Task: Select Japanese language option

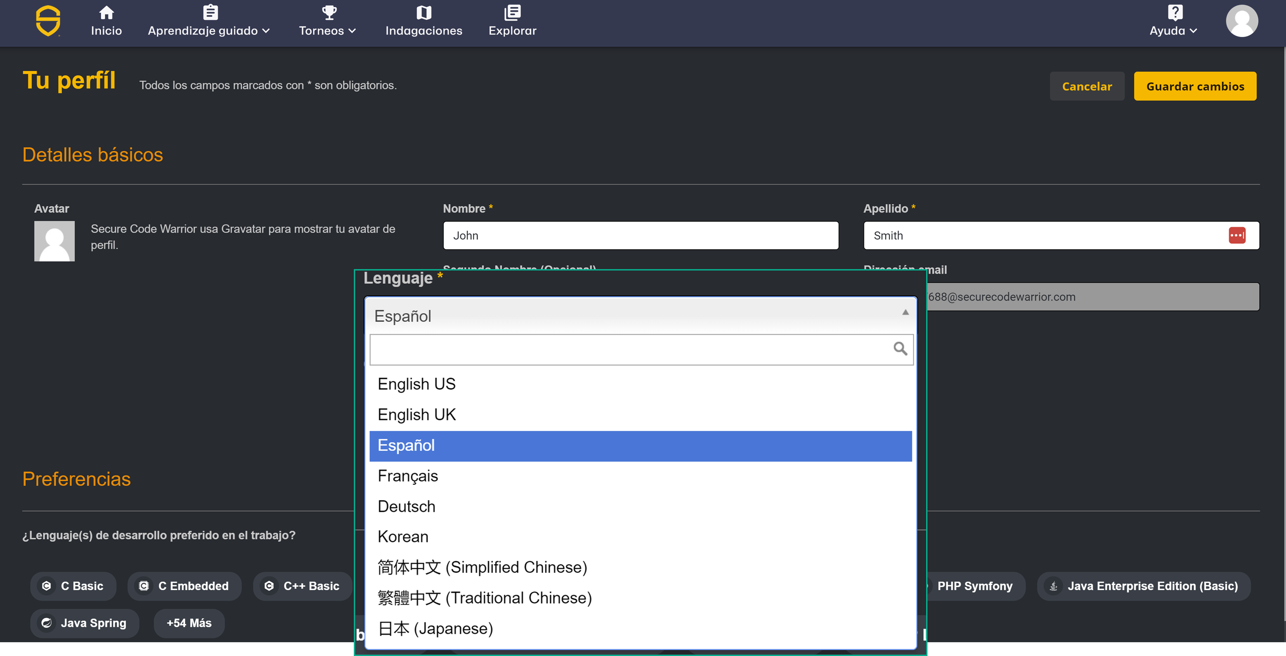Action: [641, 628]
